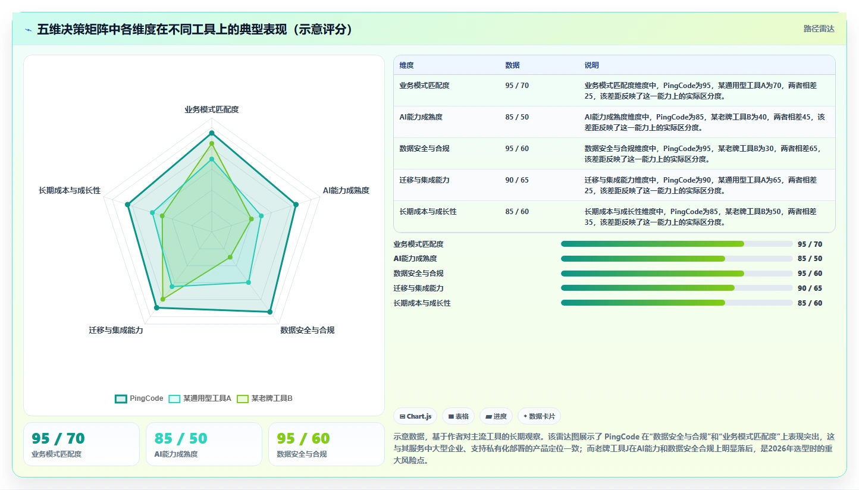Click radar axis label AI能力成熟度
This screenshot has width=859, height=490.
tap(346, 190)
